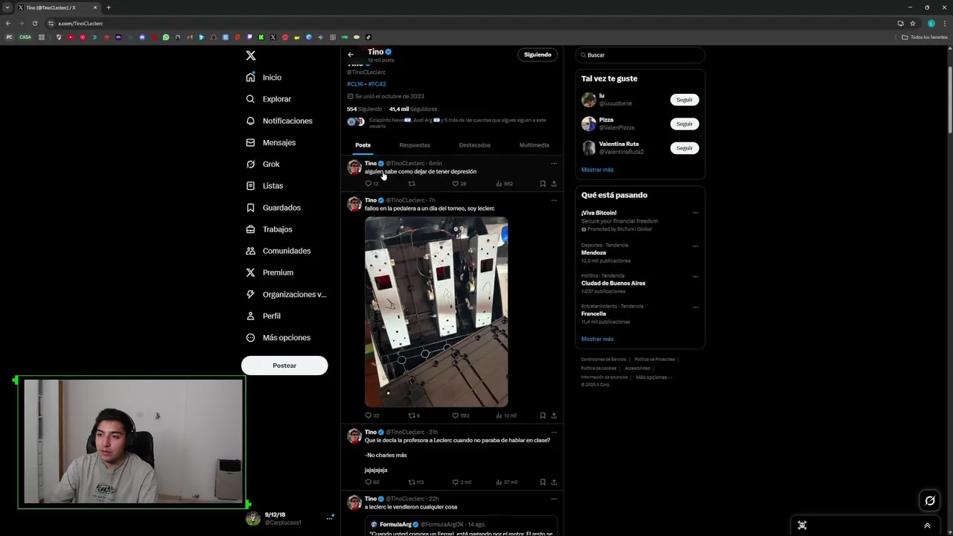The height and width of the screenshot is (536, 953).
Task: Open options for Francella trend
Action: point(695,307)
